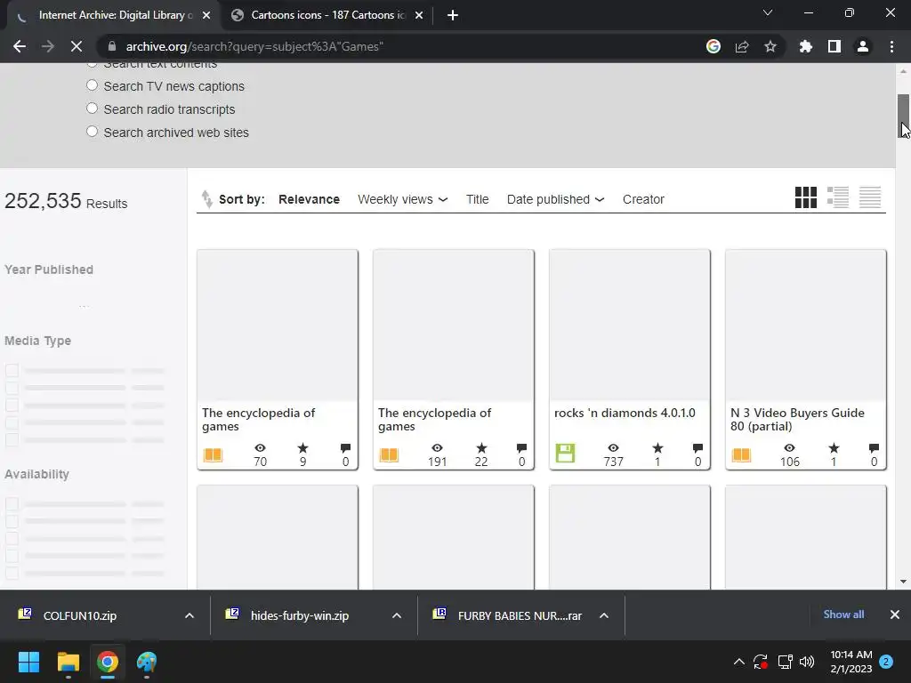The width and height of the screenshot is (911, 683).
Task: Expand hides-furby-win.zip download options
Action: [x=397, y=615]
